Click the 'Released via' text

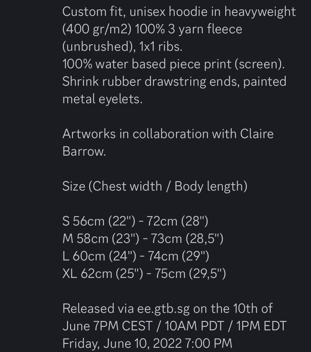tap(98, 309)
